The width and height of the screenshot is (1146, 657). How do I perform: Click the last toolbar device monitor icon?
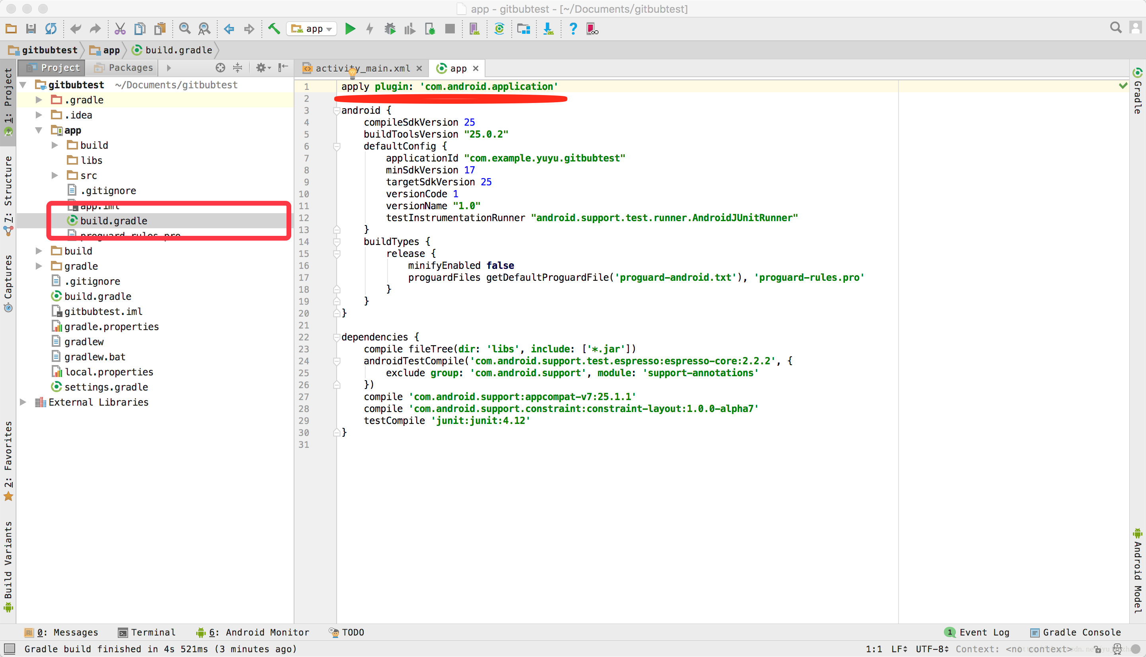(x=592, y=29)
